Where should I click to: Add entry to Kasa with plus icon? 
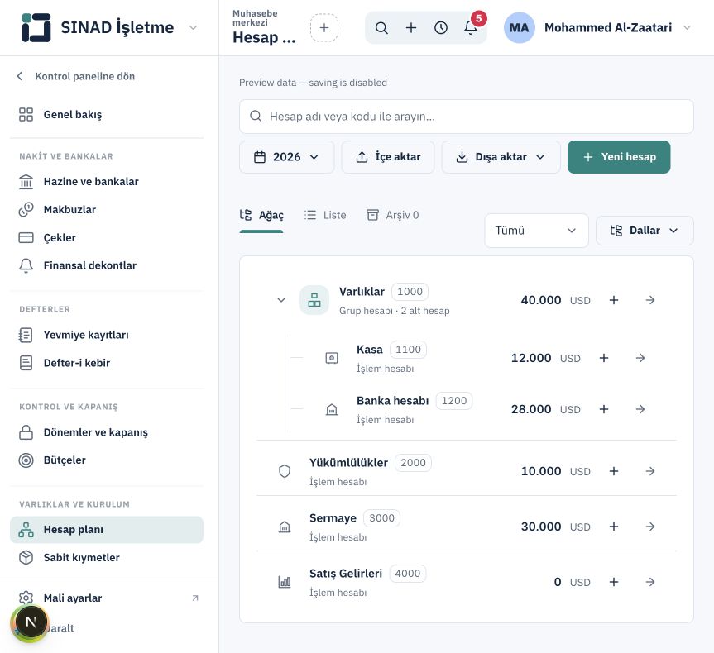pos(604,358)
